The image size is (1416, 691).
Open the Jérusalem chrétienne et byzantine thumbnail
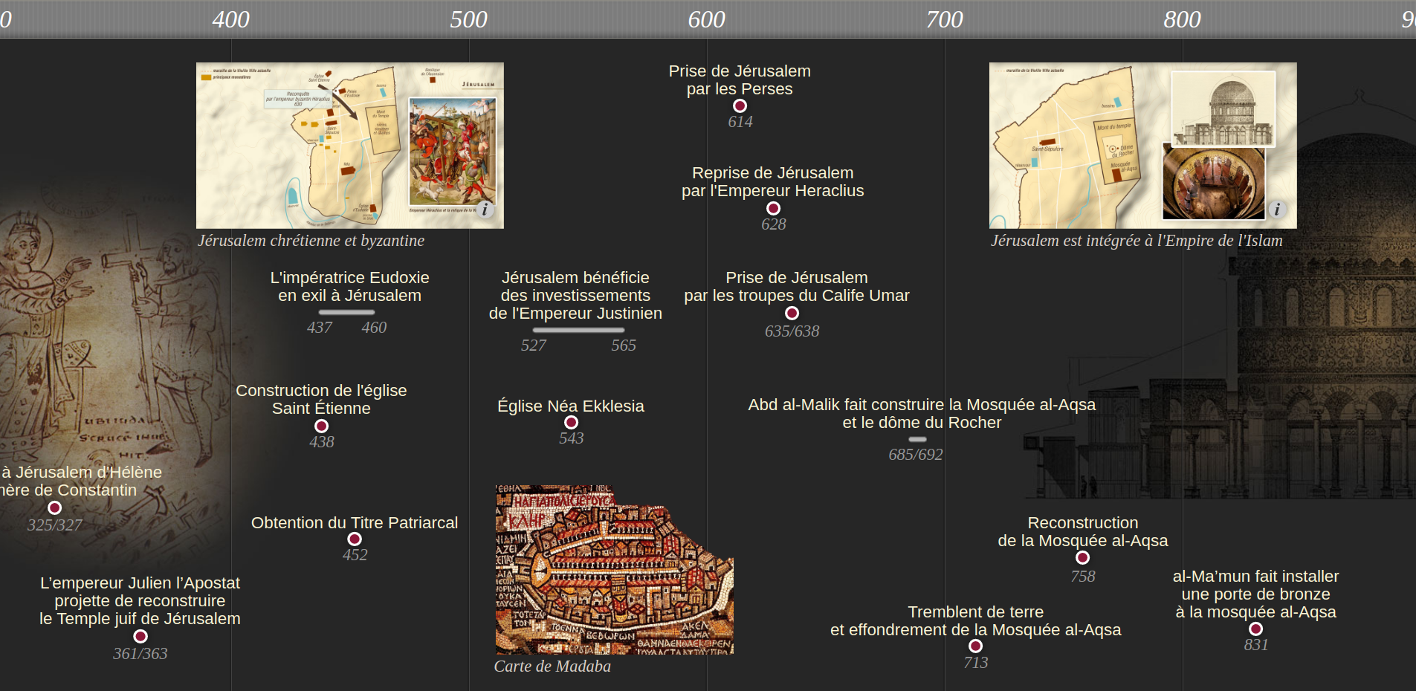tap(350, 146)
